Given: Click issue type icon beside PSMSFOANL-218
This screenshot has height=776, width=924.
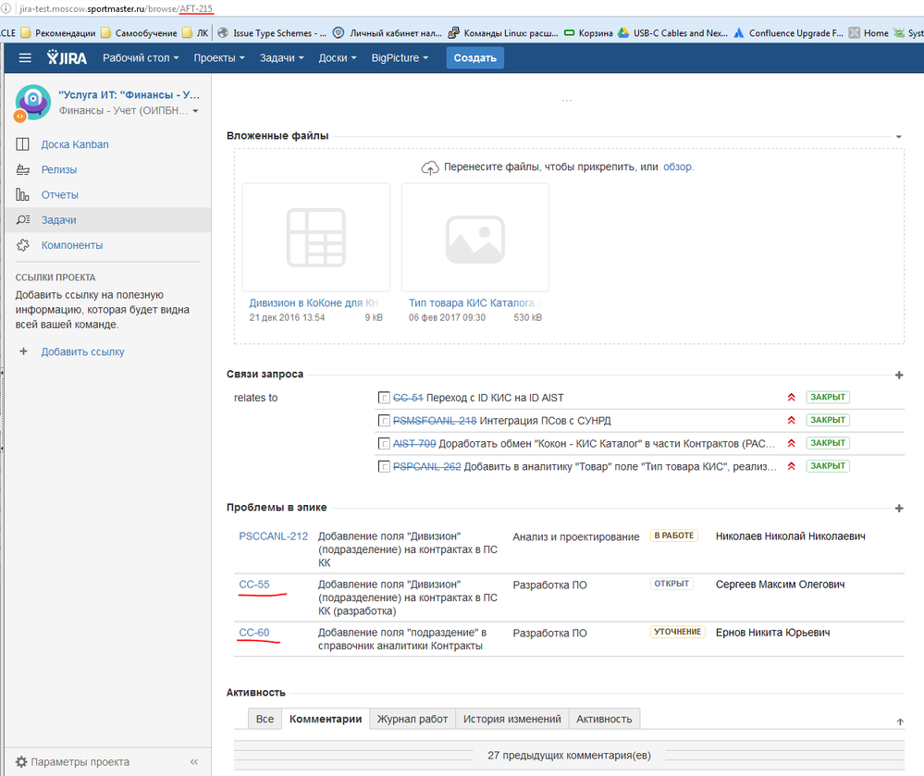Looking at the screenshot, I should (x=384, y=421).
